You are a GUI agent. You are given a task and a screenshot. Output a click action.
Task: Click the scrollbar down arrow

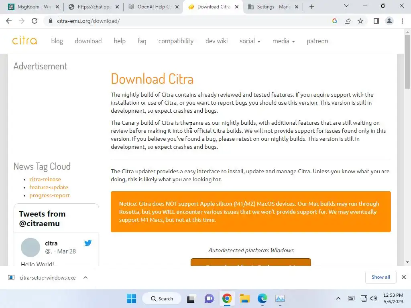click(x=407, y=262)
